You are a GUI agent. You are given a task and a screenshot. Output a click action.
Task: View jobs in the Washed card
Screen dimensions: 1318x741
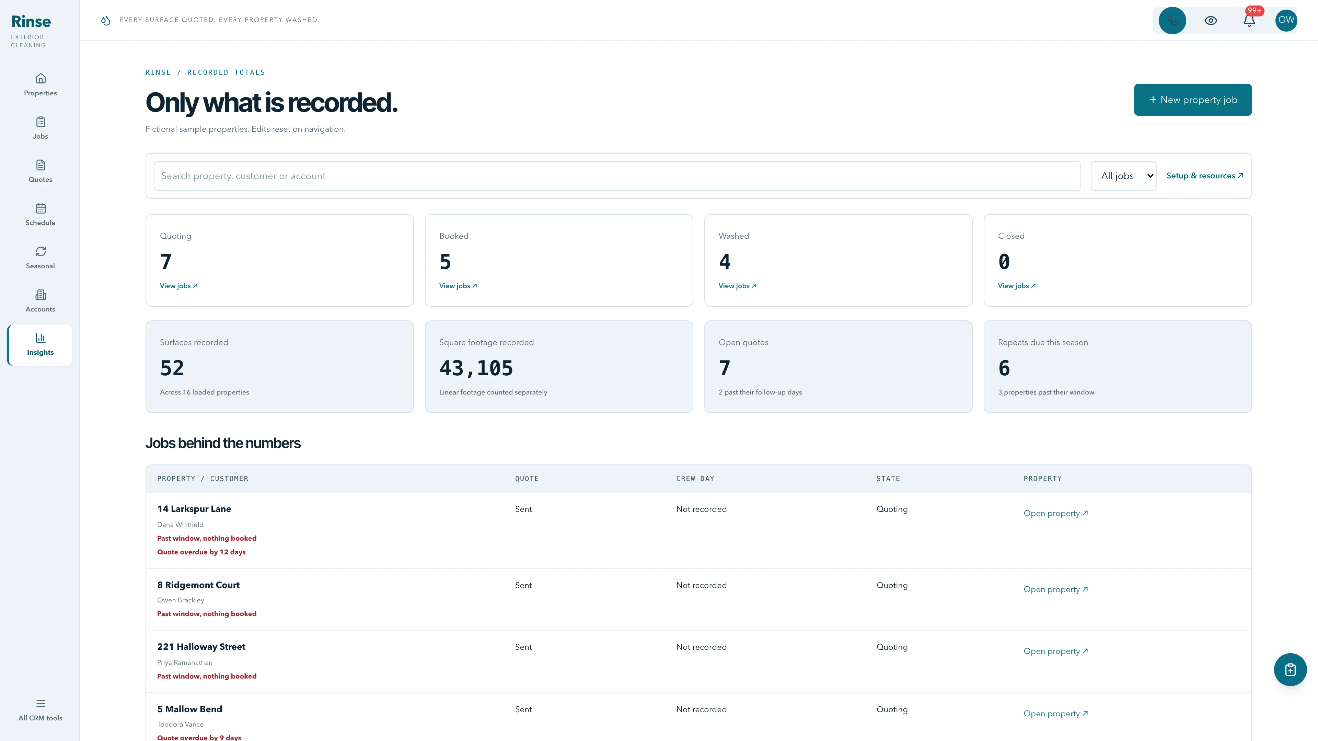737,286
